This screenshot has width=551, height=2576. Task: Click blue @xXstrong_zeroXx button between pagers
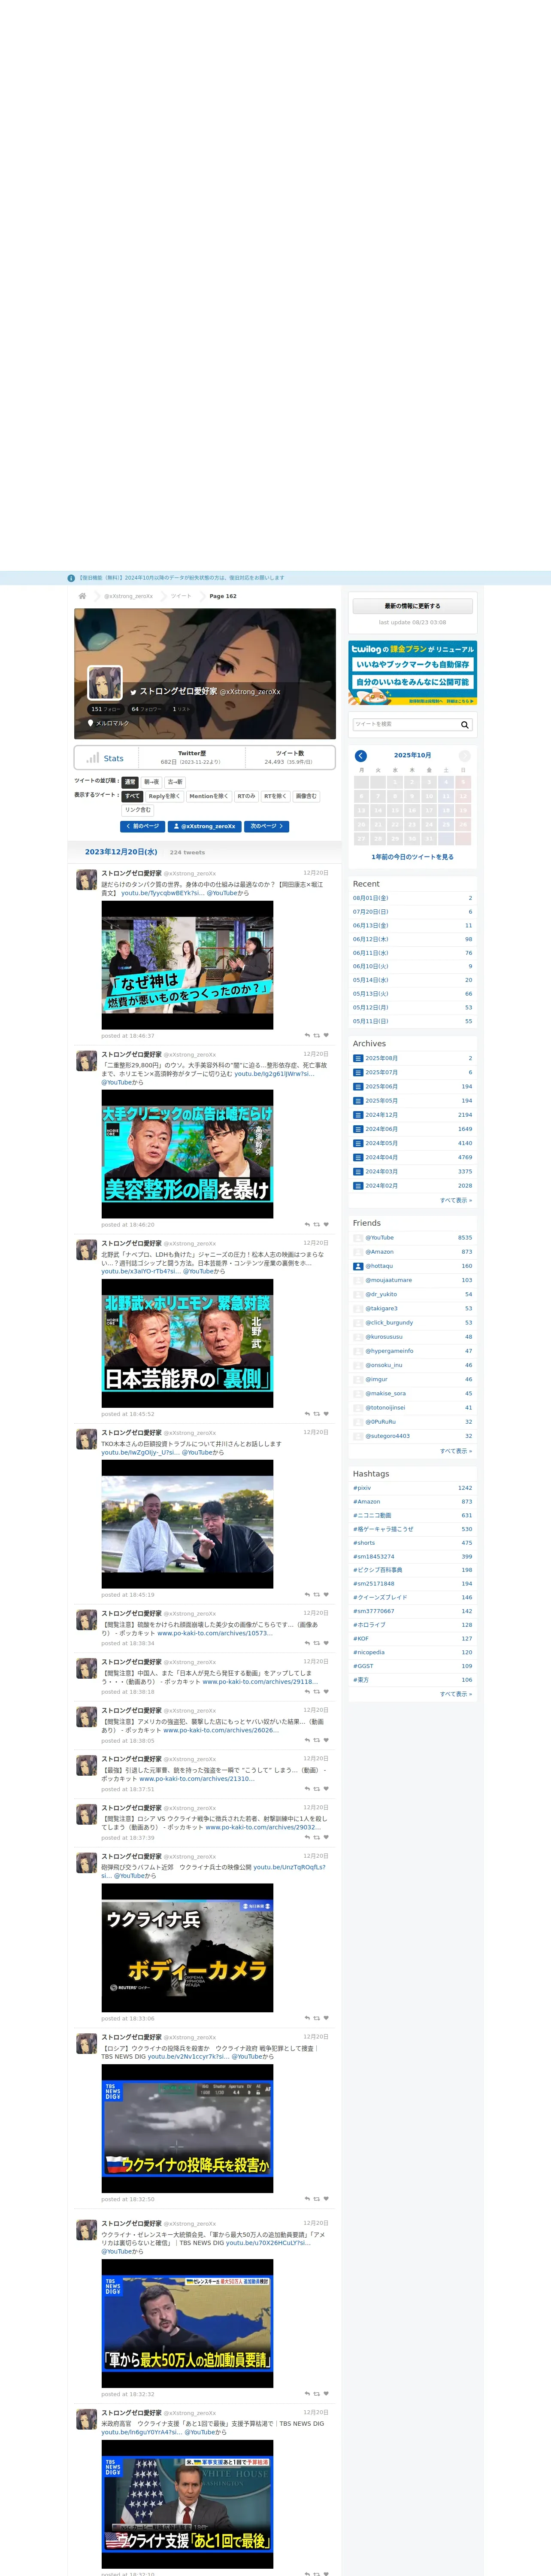click(205, 826)
